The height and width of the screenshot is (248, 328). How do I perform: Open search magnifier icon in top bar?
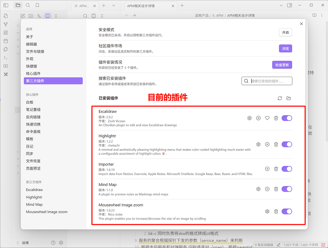pos(28,5)
